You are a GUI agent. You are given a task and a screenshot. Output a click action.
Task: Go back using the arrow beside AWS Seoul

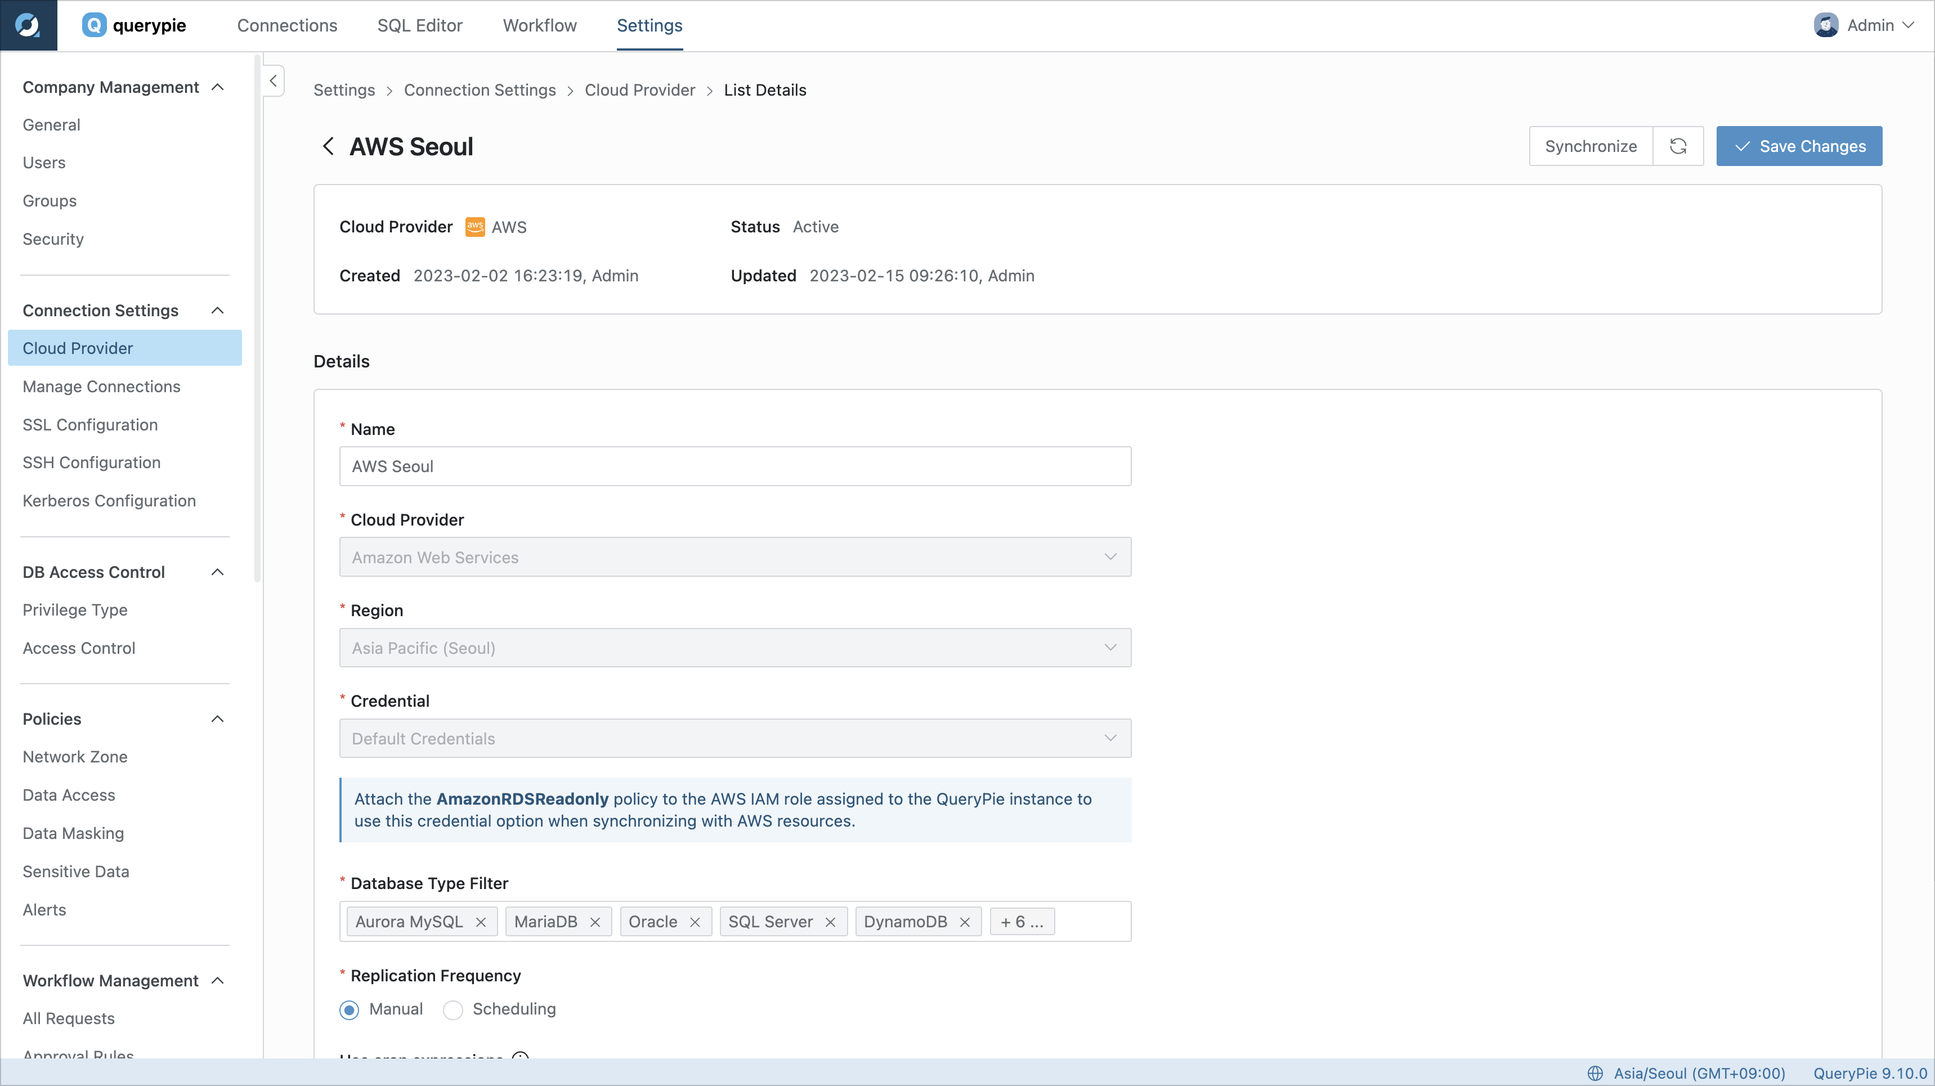click(x=328, y=146)
